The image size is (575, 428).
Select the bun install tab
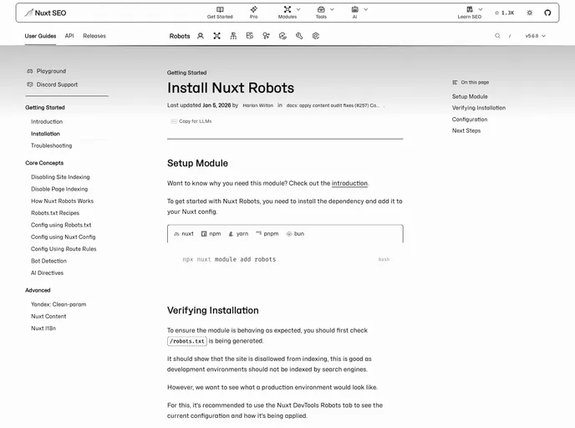[295, 234]
